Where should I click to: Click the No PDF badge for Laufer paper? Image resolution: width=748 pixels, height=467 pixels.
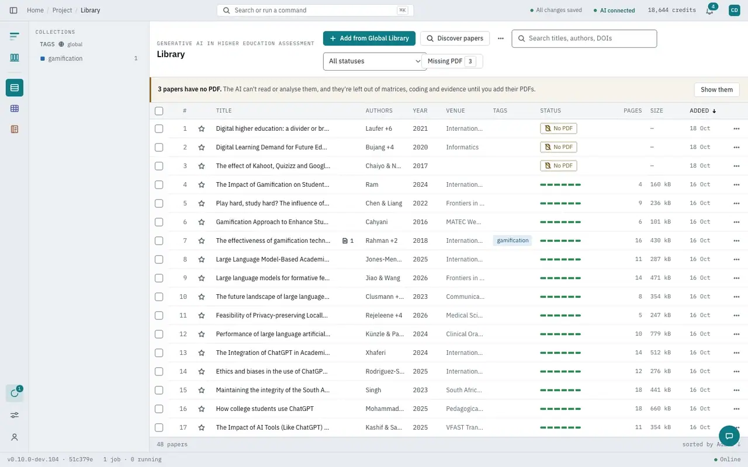[559, 128]
